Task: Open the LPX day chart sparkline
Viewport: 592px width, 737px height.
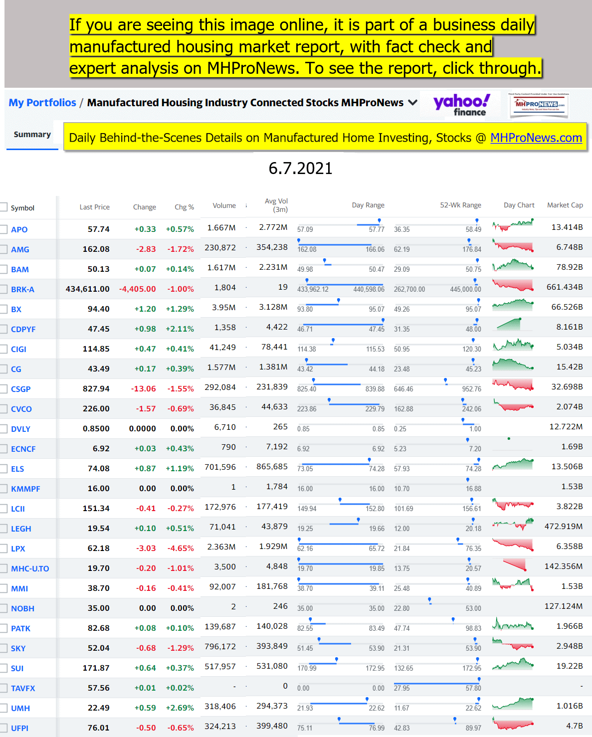Action: [x=513, y=545]
